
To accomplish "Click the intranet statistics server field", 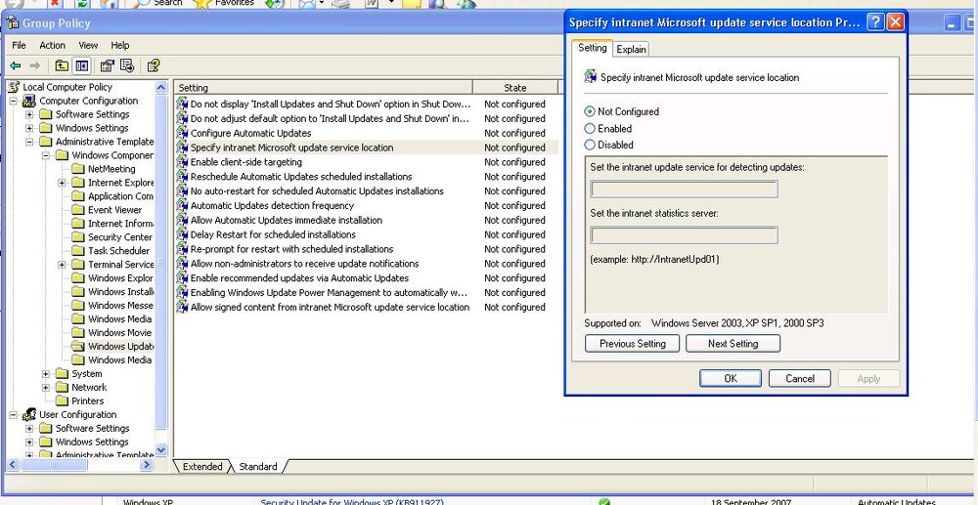I will pyautogui.click(x=685, y=234).
